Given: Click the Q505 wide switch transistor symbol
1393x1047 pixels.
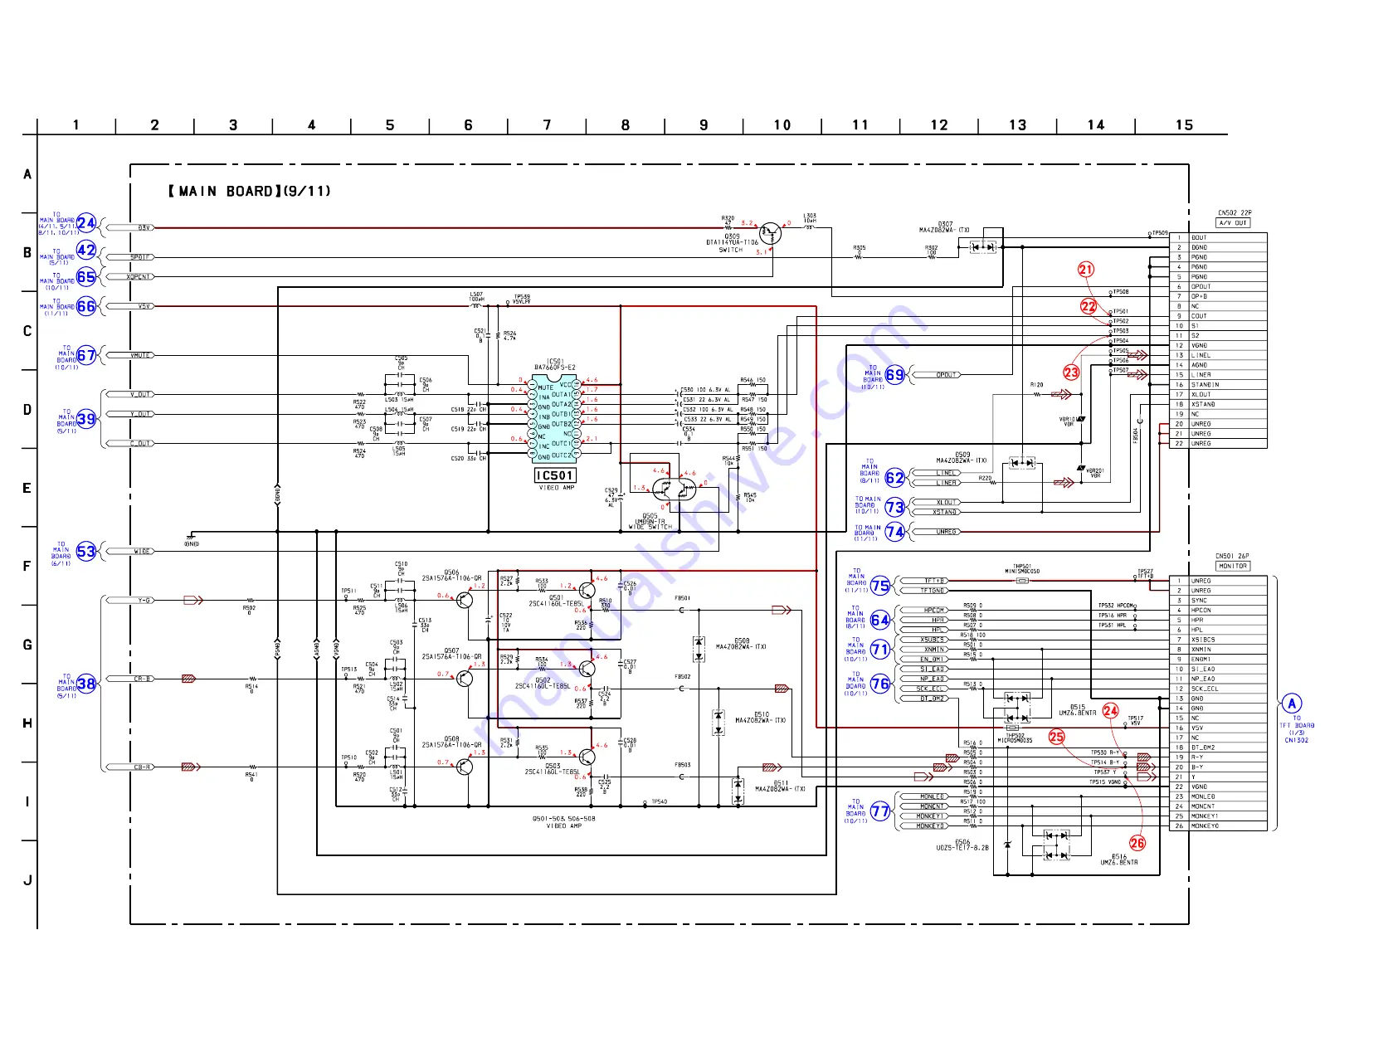Looking at the screenshot, I should tap(674, 488).
